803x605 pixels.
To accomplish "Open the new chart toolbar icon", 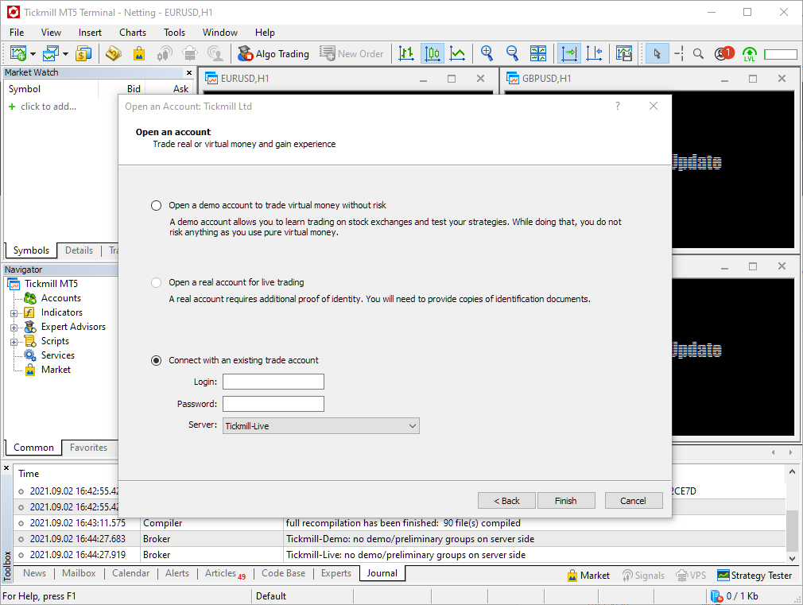I will click(18, 53).
